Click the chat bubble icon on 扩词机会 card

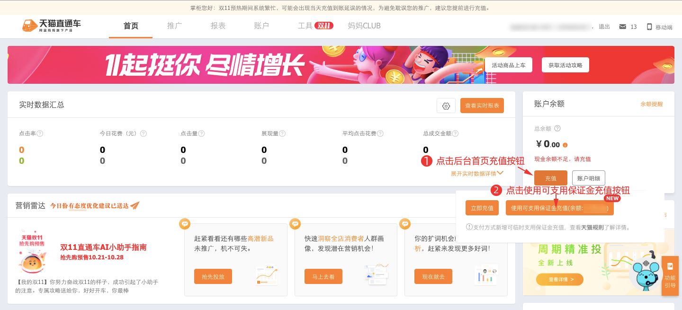click(x=405, y=224)
